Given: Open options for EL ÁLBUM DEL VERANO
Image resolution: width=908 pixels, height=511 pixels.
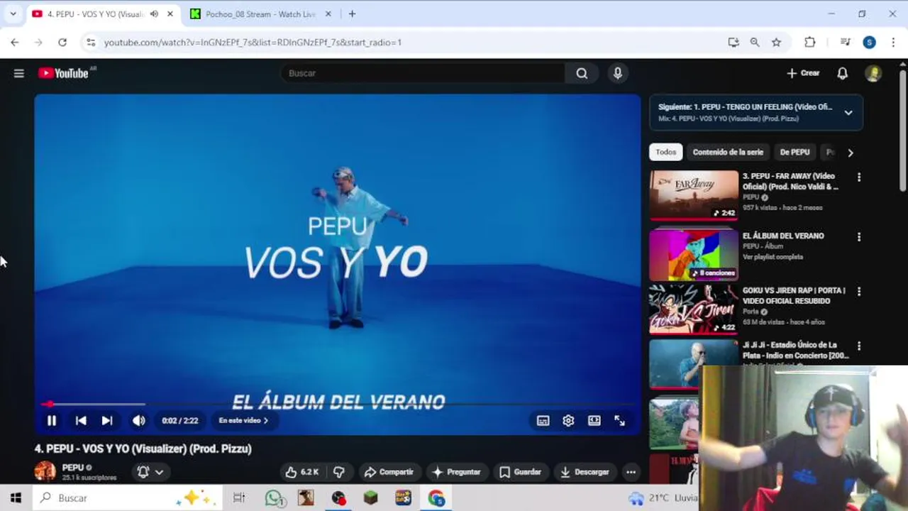Looking at the screenshot, I should 859,237.
